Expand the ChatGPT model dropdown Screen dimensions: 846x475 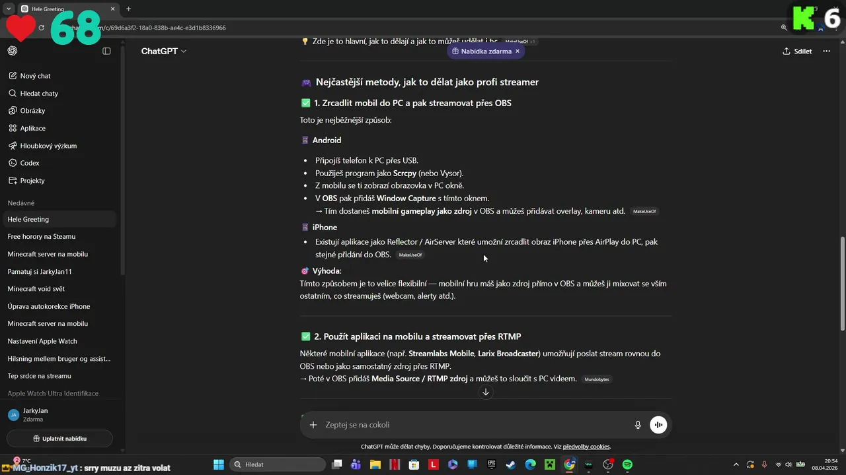[x=163, y=51]
